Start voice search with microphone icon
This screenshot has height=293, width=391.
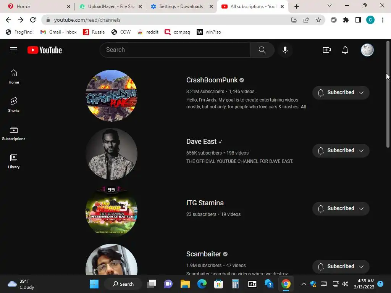coord(285,50)
